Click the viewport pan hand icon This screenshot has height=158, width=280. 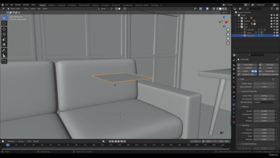point(228,34)
